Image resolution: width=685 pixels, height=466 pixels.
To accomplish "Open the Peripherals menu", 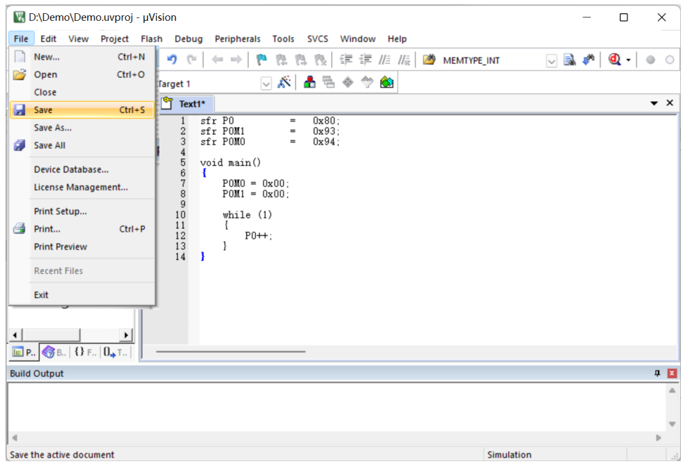I will point(237,39).
